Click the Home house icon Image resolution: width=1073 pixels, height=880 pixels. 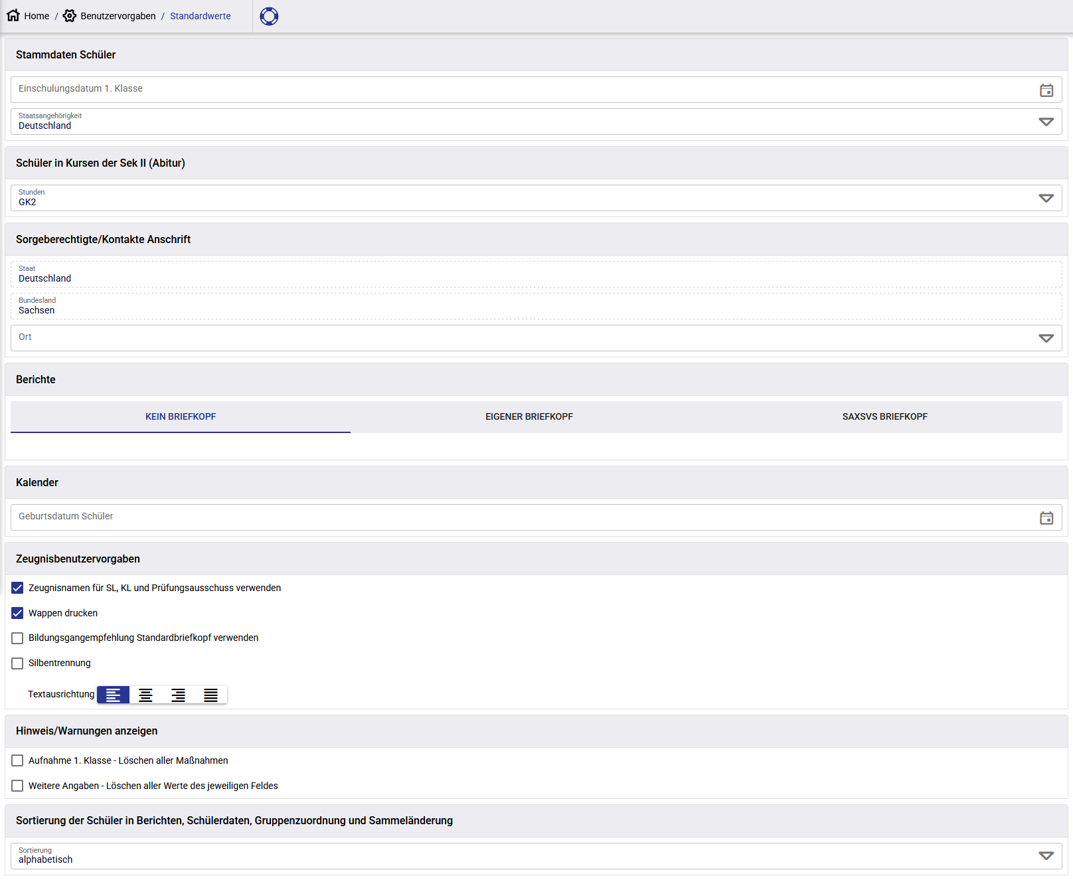tap(13, 15)
